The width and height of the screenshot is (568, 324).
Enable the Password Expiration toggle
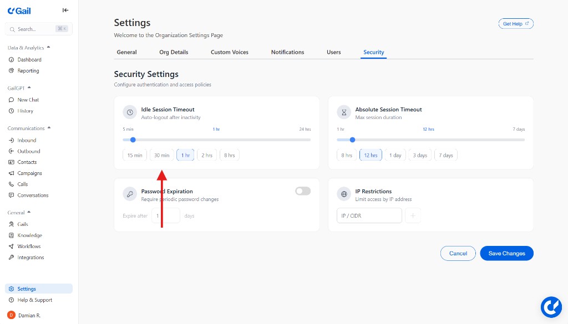302,191
